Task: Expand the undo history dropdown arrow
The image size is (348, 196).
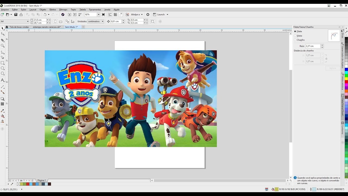Action: 49,14
